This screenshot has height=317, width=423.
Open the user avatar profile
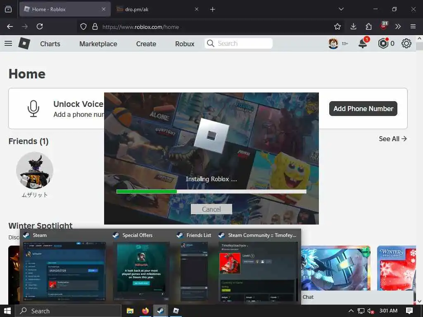[333, 43]
